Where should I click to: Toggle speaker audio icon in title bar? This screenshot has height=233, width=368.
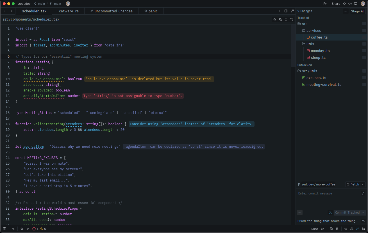coord(350,4)
